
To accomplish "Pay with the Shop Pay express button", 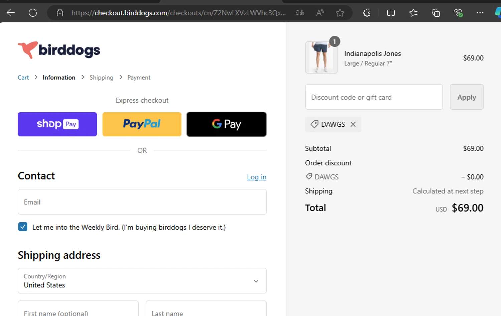I will click(x=57, y=124).
